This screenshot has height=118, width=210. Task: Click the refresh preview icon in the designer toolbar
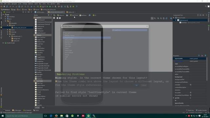click(x=166, y=18)
